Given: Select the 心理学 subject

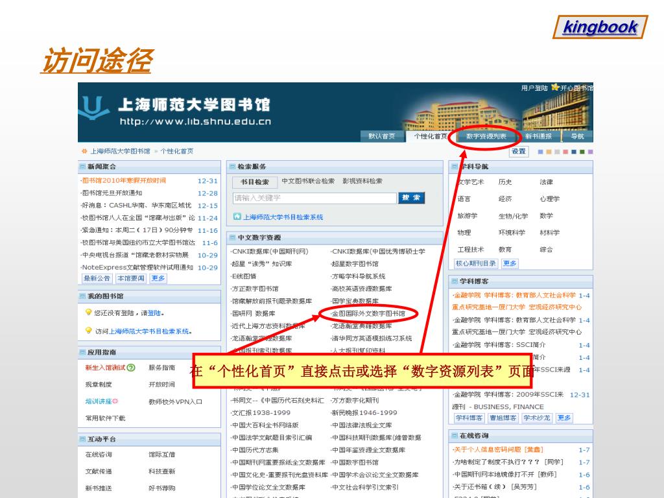Looking at the screenshot, I should pos(549,198).
